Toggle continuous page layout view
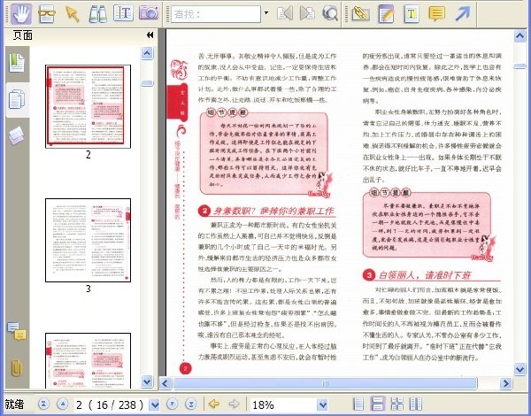The height and width of the screenshot is (416, 531). [377, 404]
